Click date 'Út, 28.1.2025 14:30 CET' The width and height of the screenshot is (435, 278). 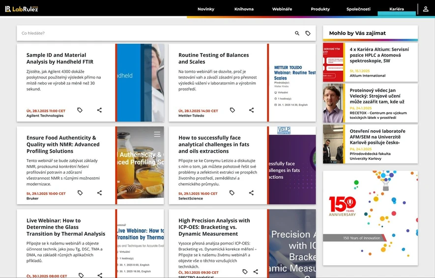[198, 111]
